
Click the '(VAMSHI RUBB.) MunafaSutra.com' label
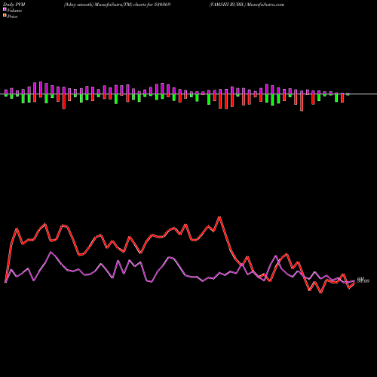coord(247,5)
